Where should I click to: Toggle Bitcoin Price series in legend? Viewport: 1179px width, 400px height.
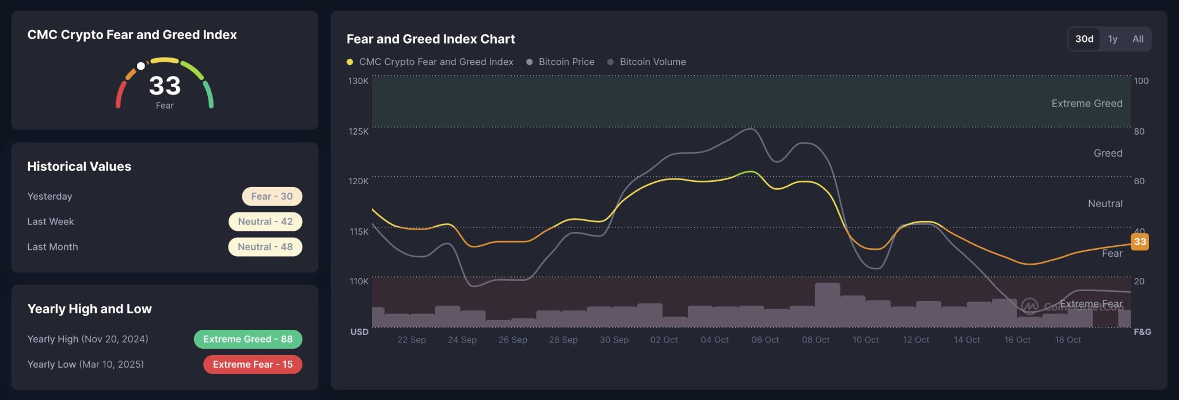point(566,62)
